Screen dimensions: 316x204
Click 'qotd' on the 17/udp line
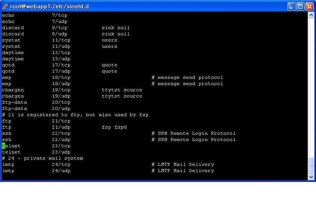[8, 71]
